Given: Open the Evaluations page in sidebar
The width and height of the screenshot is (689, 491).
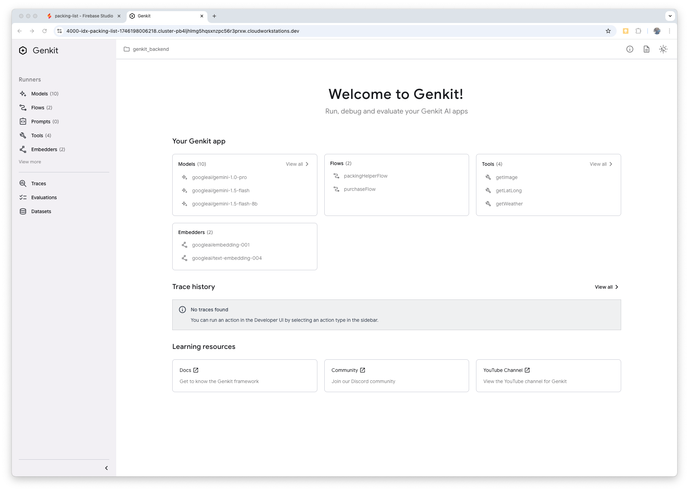Looking at the screenshot, I should [x=44, y=197].
